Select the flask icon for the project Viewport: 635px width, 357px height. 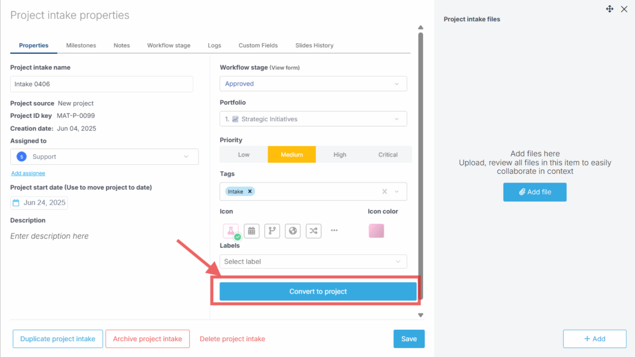[230, 231]
